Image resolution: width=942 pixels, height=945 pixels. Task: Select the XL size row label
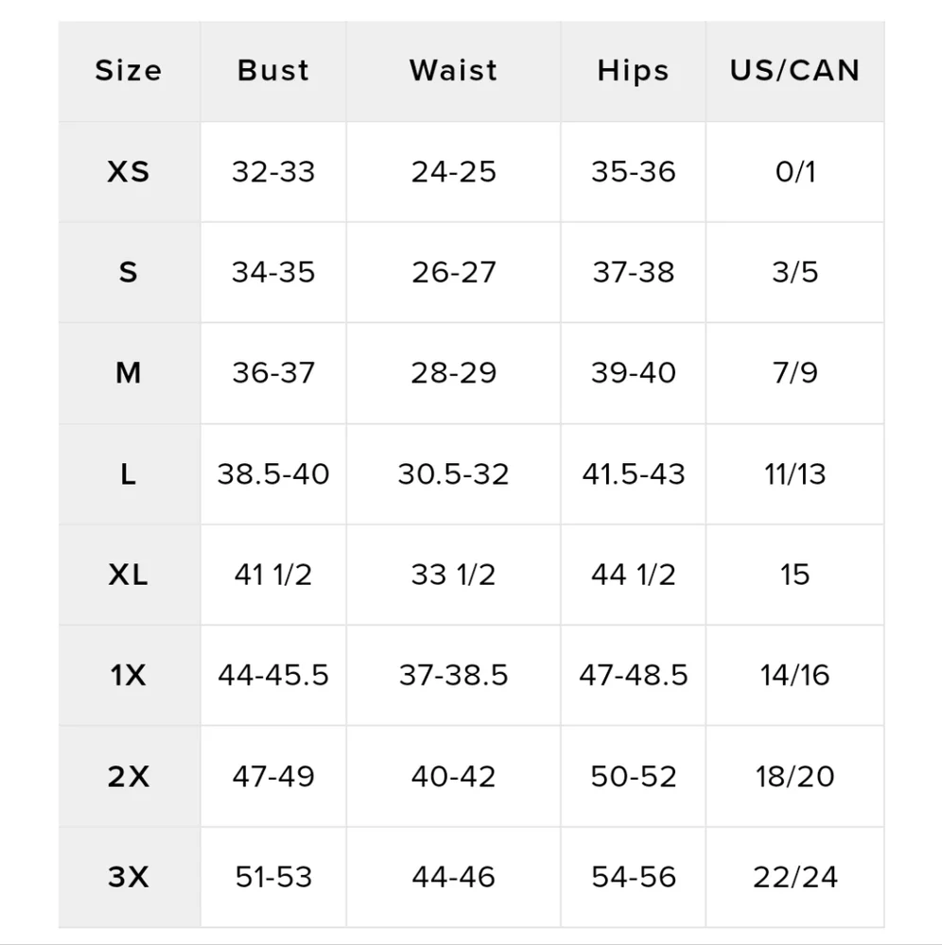tap(129, 575)
